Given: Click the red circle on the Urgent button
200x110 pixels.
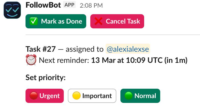Looking at the screenshot, I should [34, 96].
